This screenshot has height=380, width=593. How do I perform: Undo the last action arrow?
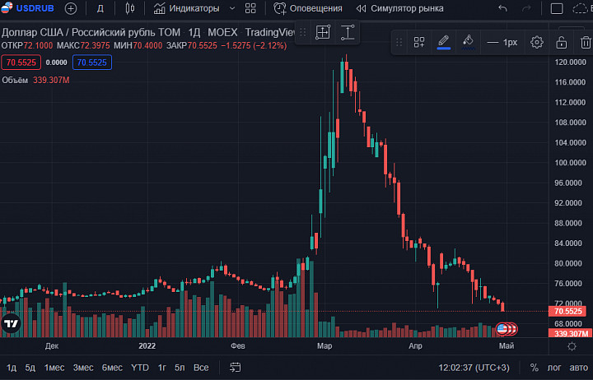click(x=502, y=8)
